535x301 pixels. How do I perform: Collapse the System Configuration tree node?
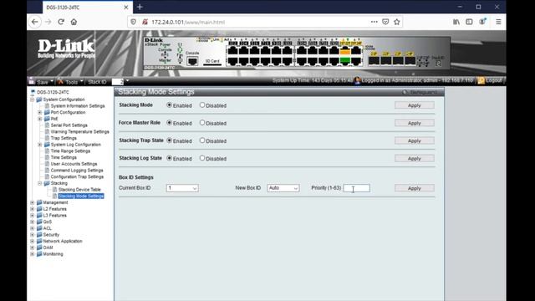point(33,99)
